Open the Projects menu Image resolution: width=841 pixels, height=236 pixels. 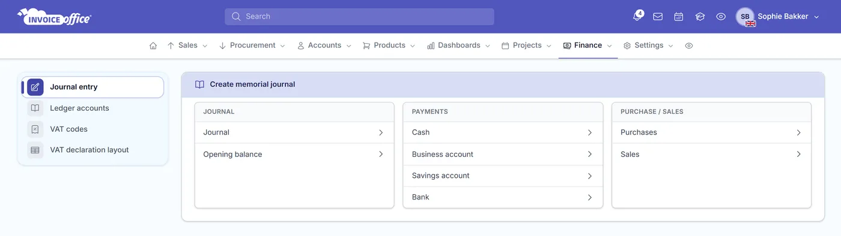tap(527, 46)
